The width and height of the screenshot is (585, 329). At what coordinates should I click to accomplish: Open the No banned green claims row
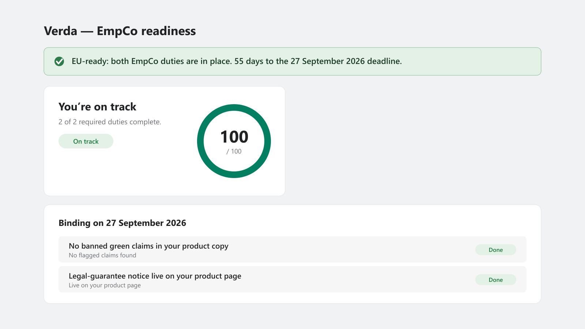point(292,249)
